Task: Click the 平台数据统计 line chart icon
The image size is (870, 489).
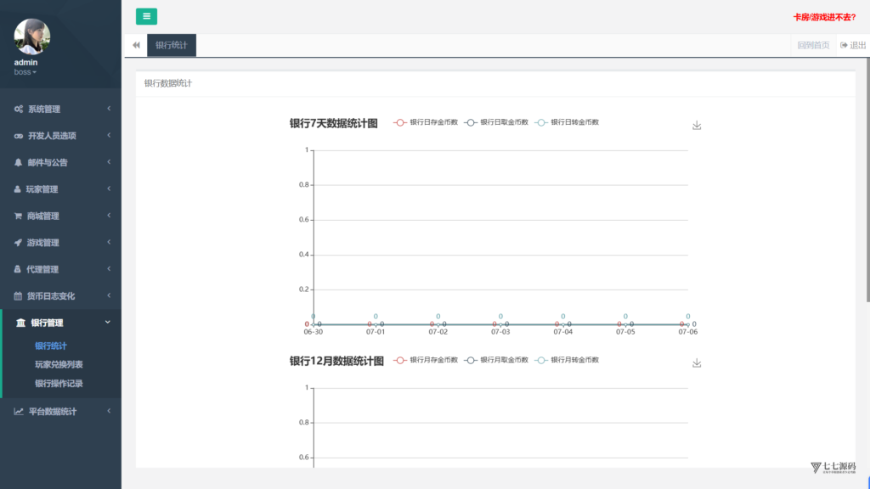Action: click(x=19, y=412)
